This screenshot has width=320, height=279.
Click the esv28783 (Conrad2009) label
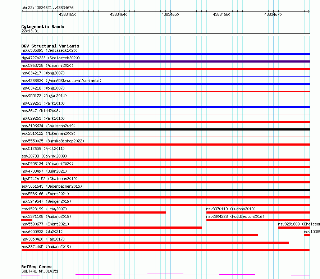pyautogui.click(x=44, y=156)
